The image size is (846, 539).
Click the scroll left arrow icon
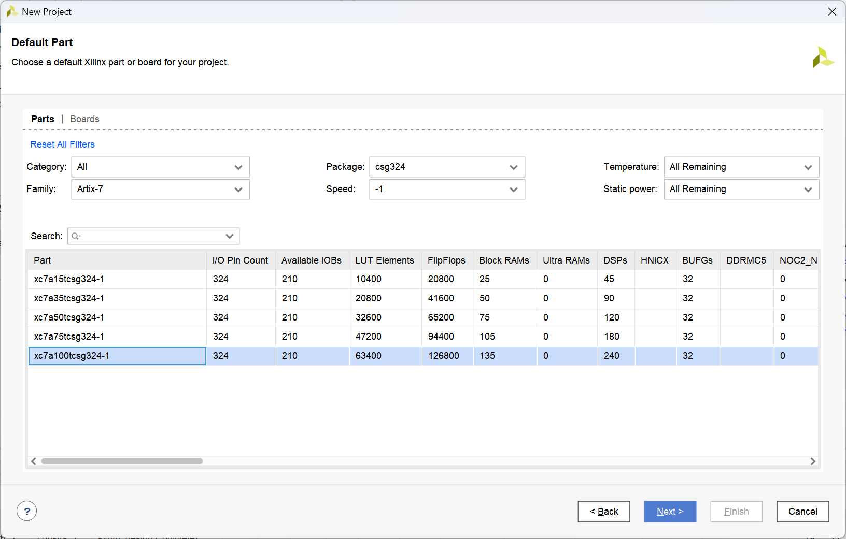[x=34, y=461]
